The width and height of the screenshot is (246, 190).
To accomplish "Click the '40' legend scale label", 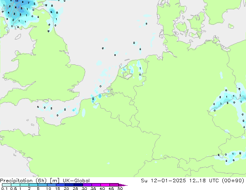I will point(102,188).
